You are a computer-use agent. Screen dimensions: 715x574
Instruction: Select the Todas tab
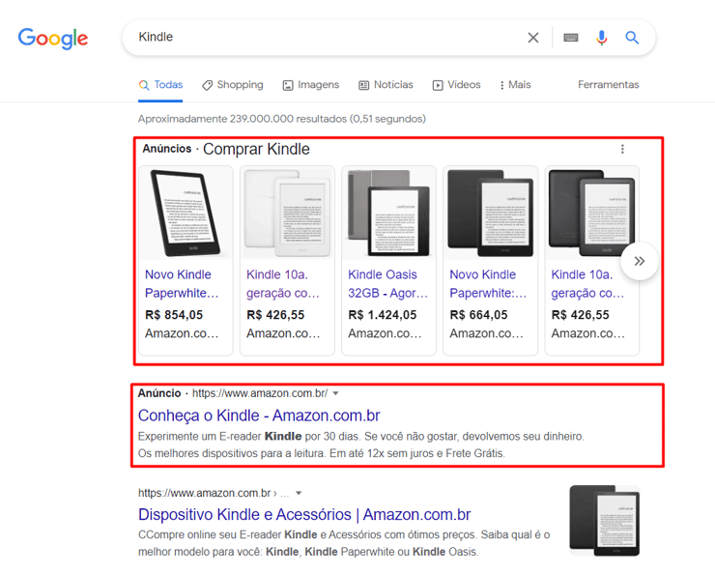(x=160, y=85)
